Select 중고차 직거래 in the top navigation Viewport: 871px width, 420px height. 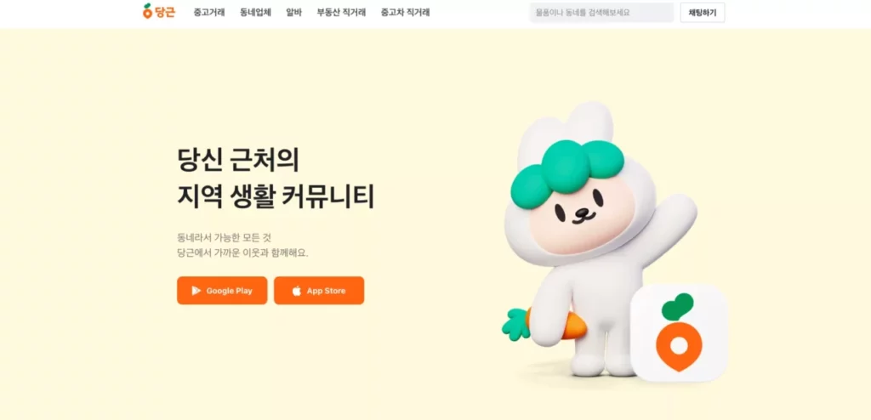pyautogui.click(x=405, y=12)
